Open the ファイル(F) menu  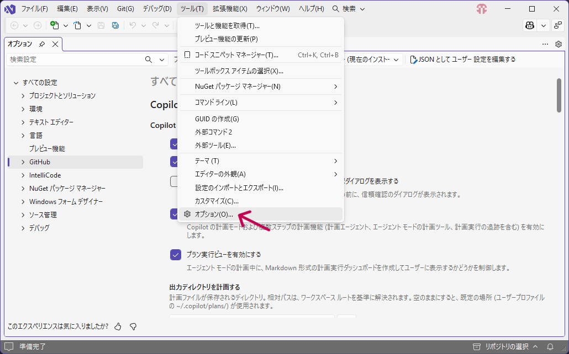(34, 9)
